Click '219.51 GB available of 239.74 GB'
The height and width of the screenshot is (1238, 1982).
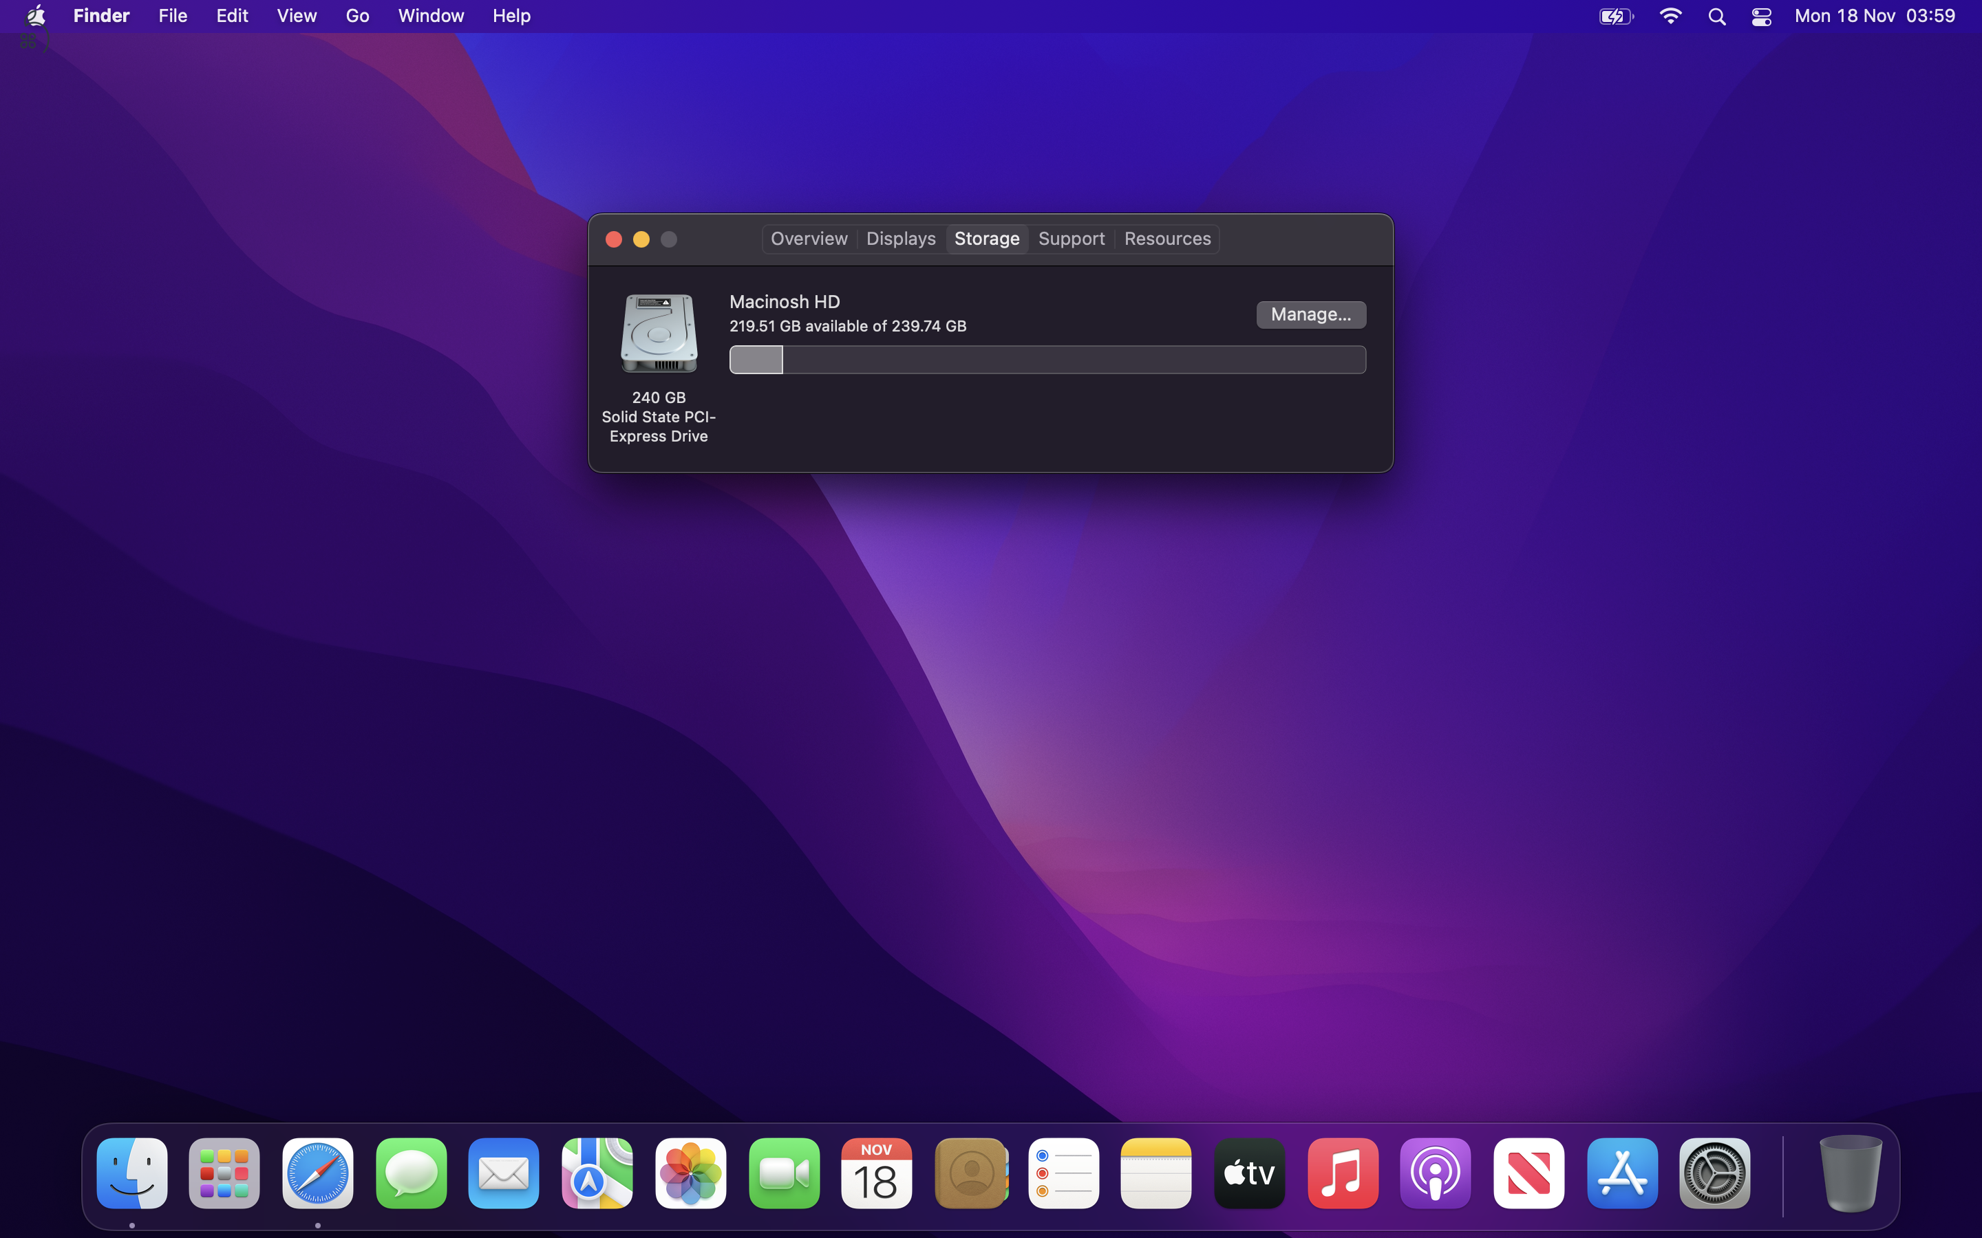click(x=848, y=326)
